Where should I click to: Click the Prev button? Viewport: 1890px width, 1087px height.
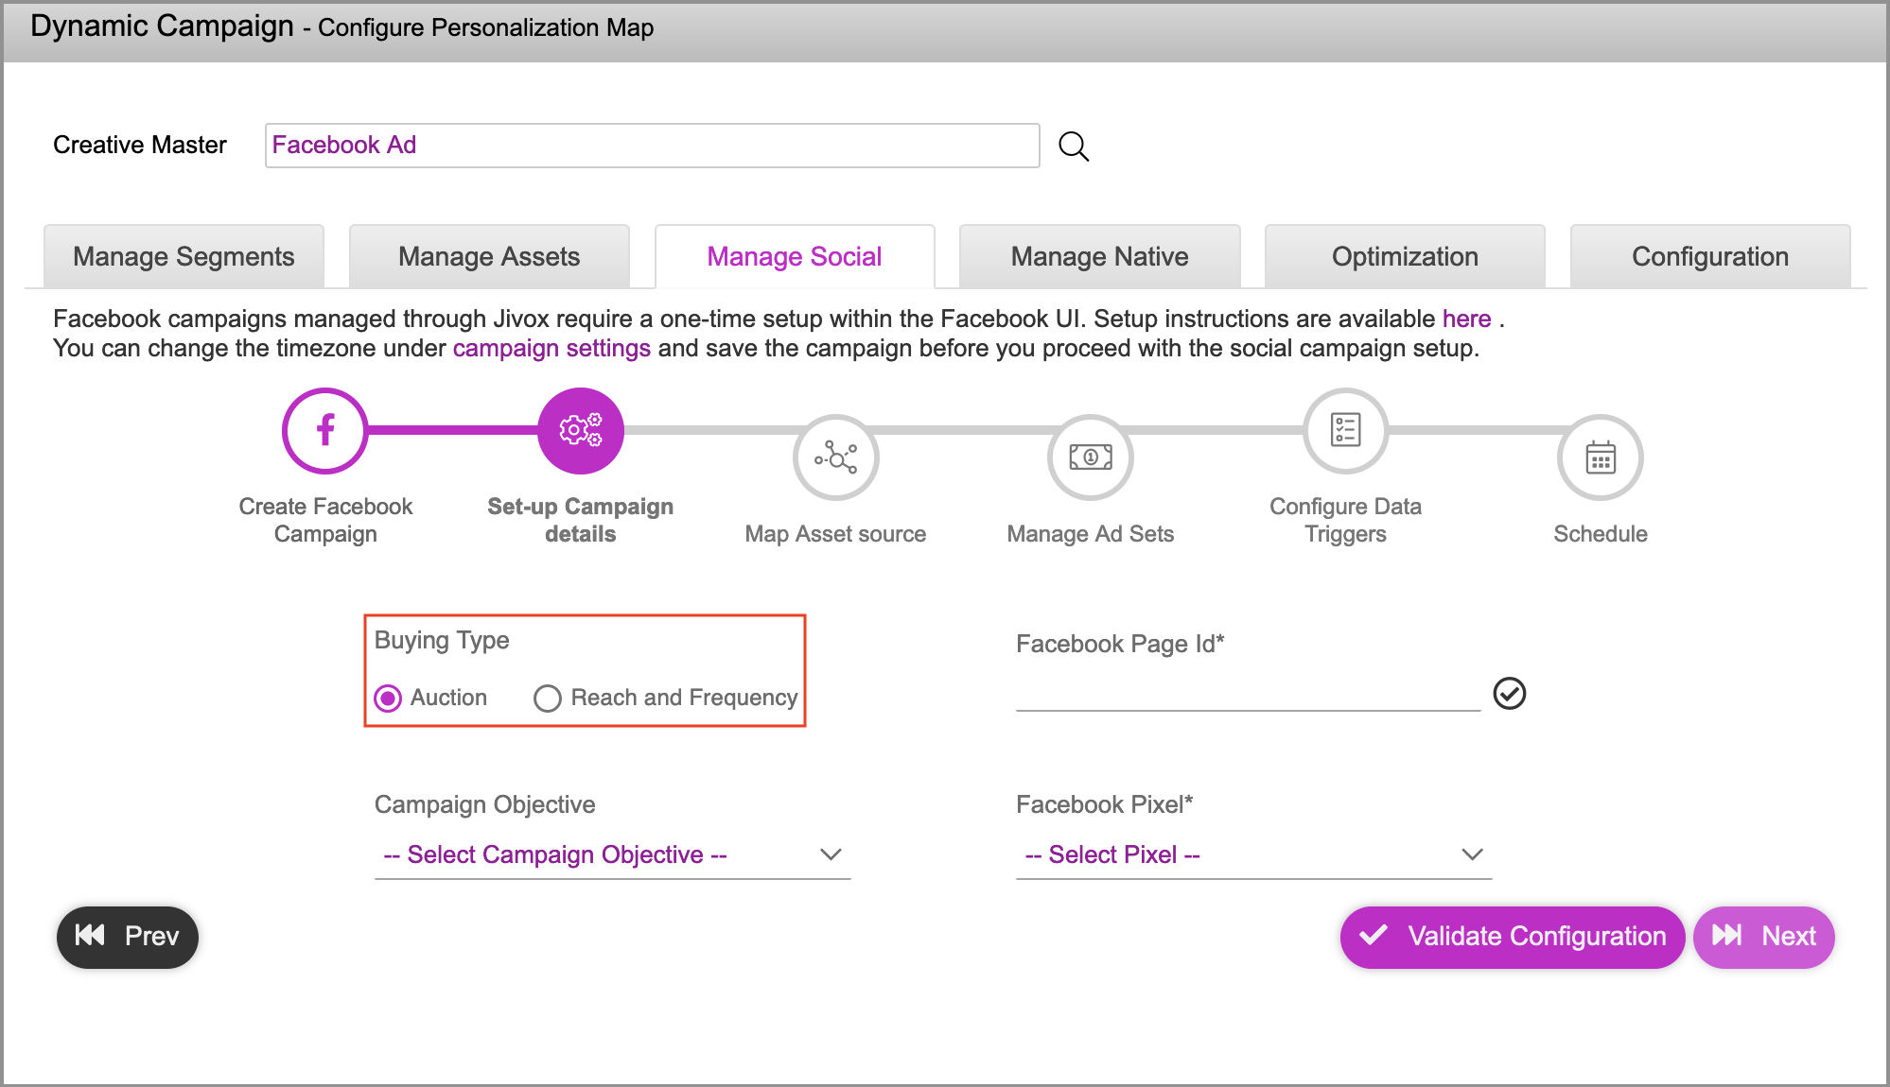tap(128, 937)
